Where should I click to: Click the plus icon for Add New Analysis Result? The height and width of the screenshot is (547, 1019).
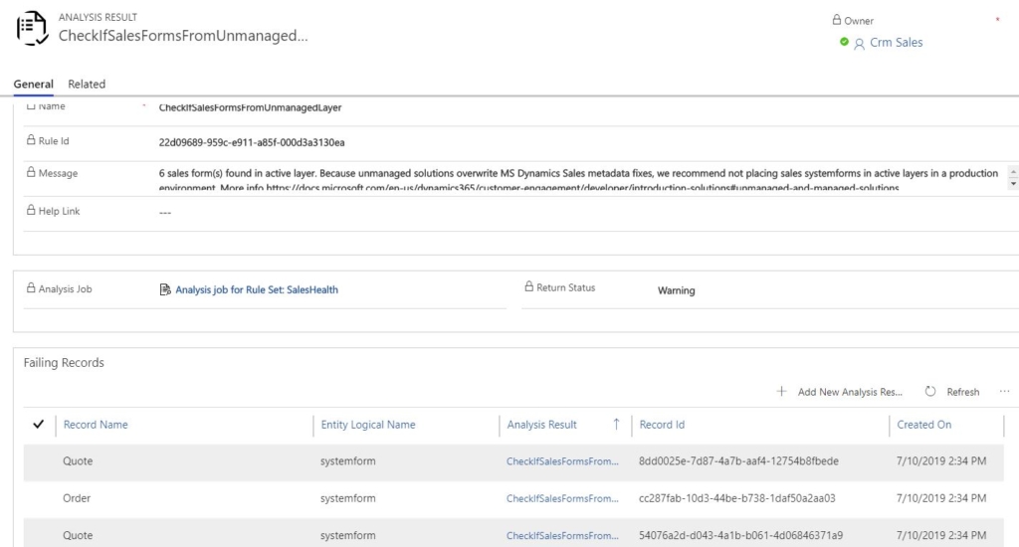(782, 392)
